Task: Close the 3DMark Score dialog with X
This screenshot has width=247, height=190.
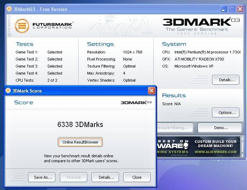Action: pyautogui.click(x=152, y=91)
